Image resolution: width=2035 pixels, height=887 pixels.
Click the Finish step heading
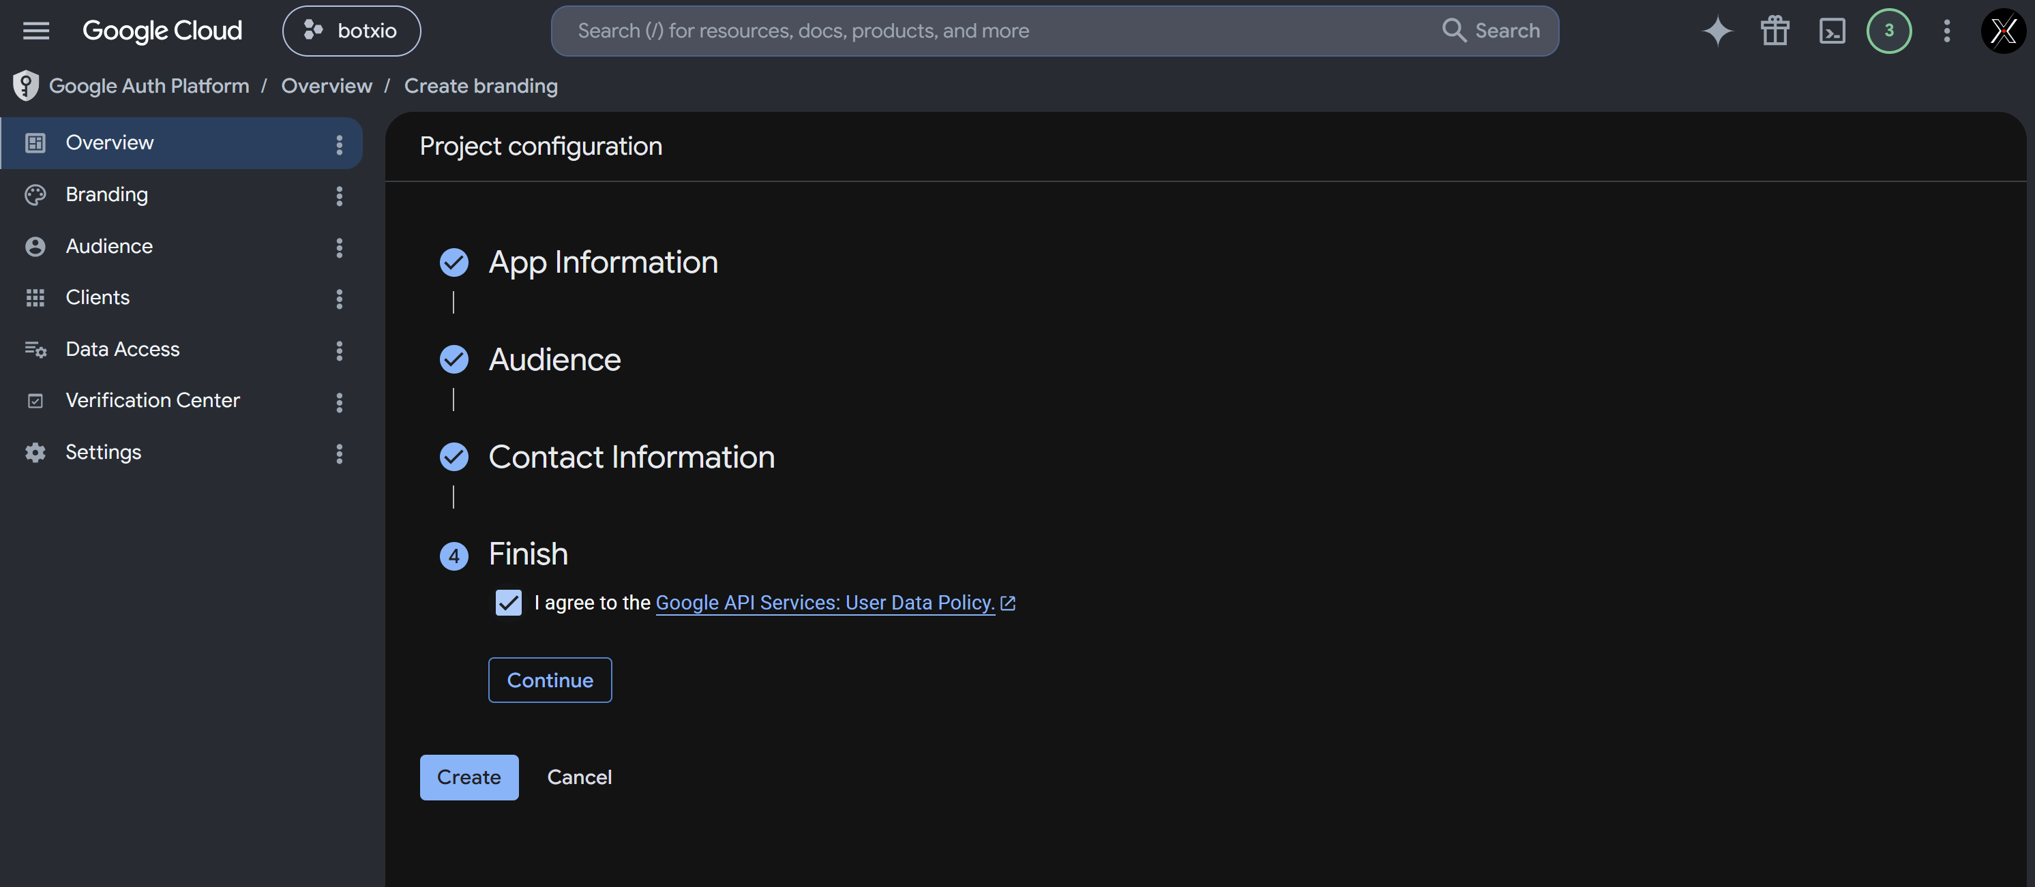coord(529,554)
